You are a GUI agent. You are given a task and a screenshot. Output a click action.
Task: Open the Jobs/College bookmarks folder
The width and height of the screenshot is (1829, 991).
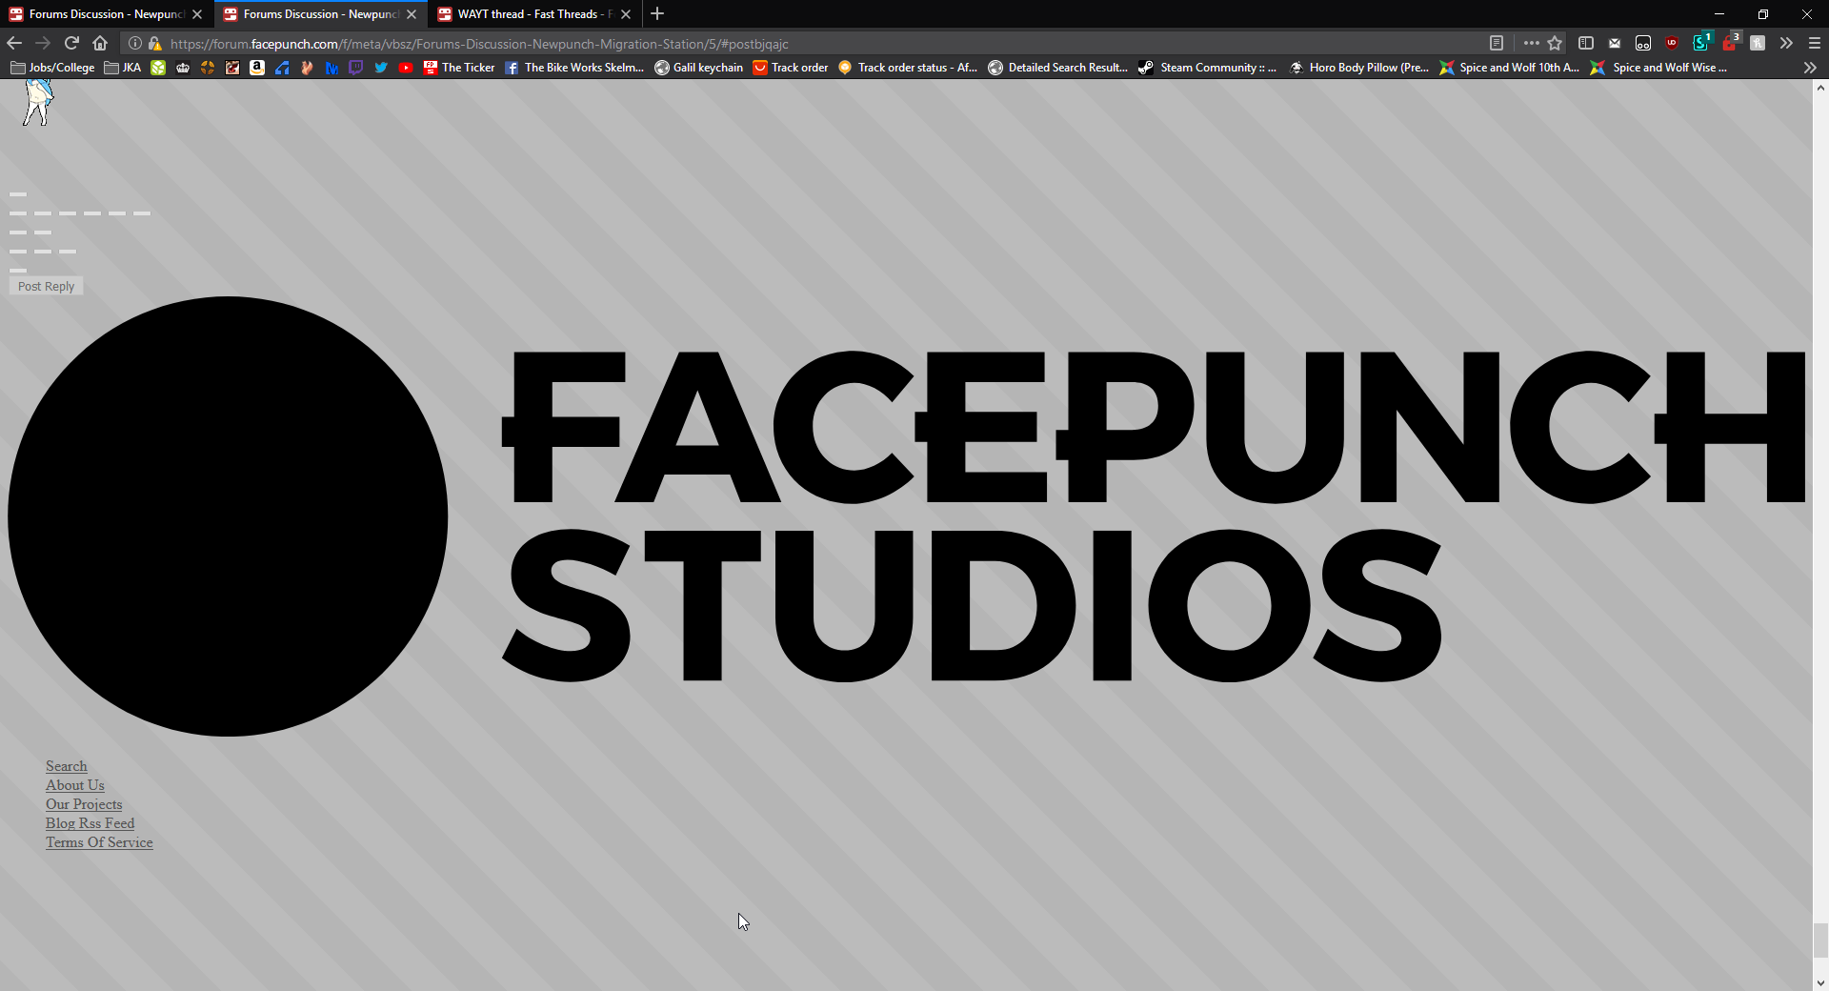pos(52,68)
